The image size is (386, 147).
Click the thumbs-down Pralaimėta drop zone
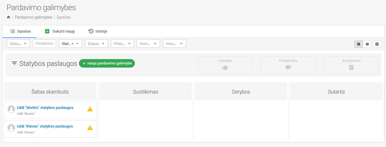(288, 65)
